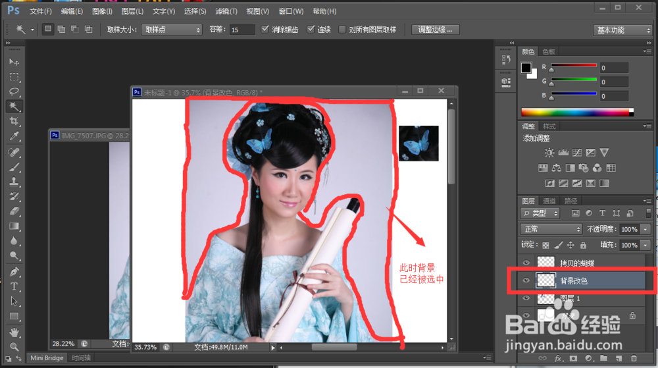Viewport: 658px width, 368px height.
Task: Open the 滤镜(T) menu
Action: 226,11
